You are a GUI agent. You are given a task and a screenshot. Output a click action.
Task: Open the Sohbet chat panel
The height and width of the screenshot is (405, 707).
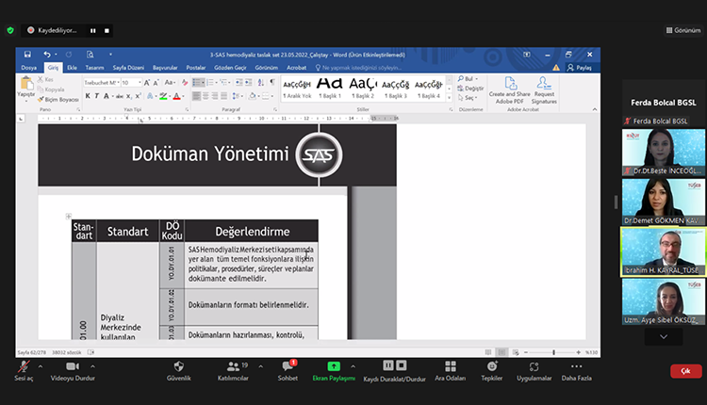(288, 365)
